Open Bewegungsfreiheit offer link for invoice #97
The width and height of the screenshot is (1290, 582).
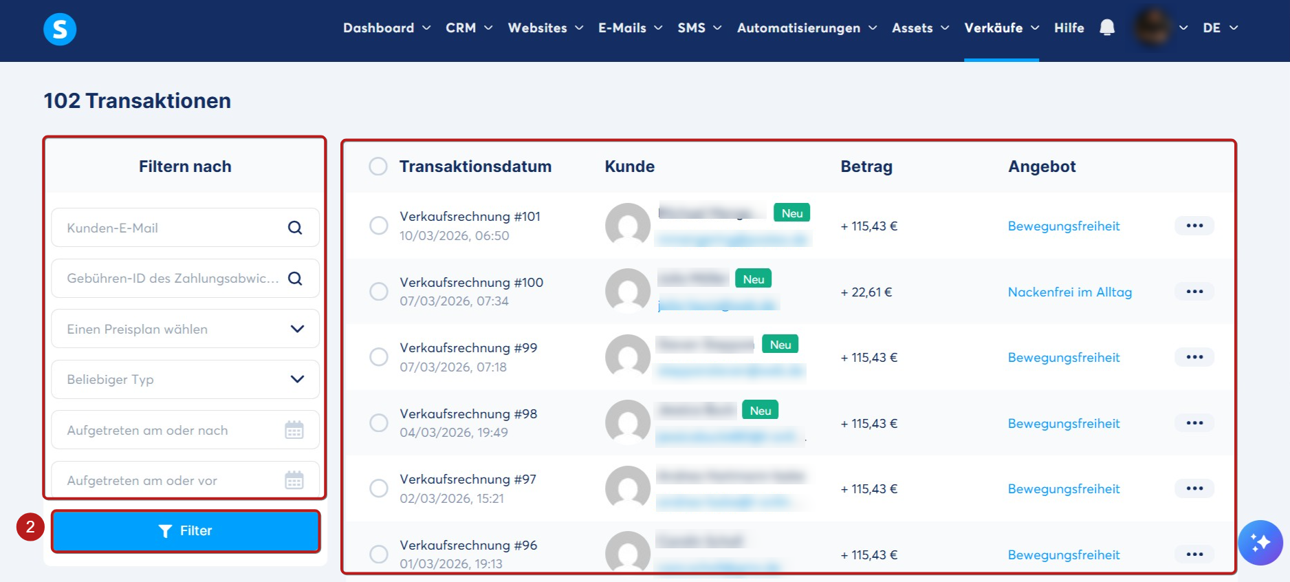tap(1064, 488)
